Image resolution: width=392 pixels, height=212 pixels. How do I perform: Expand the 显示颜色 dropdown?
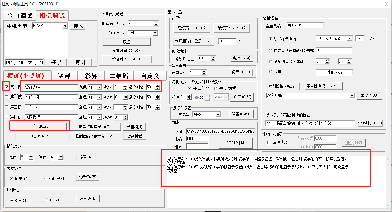tap(155, 33)
